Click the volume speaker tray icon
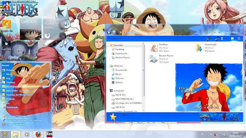Viewport: 246px width, 138px height. [x=224, y=135]
